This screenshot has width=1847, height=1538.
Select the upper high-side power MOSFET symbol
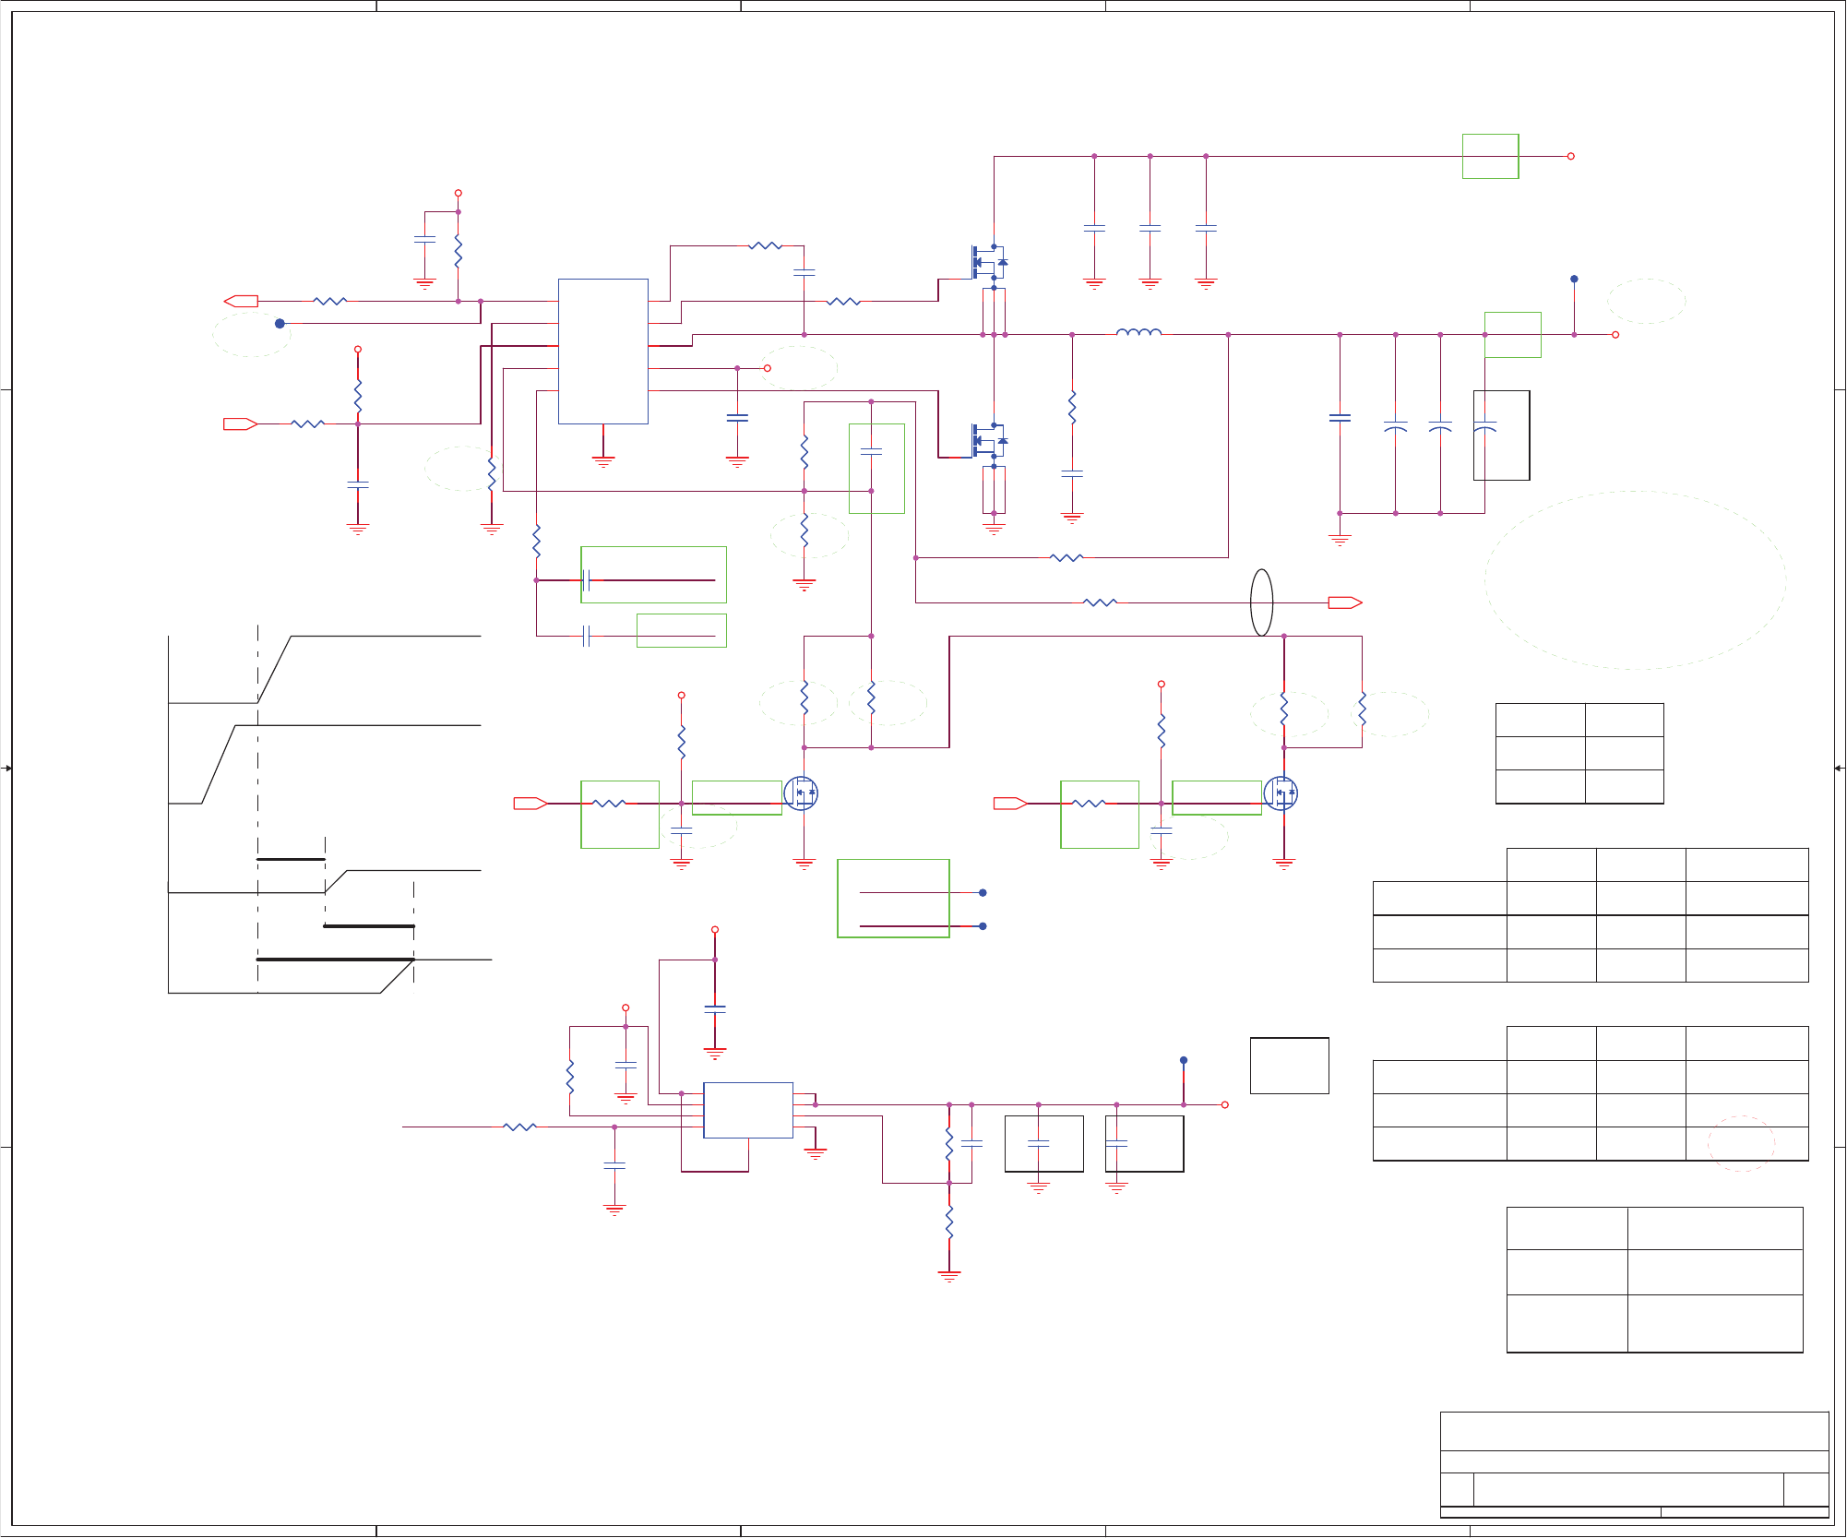click(987, 262)
